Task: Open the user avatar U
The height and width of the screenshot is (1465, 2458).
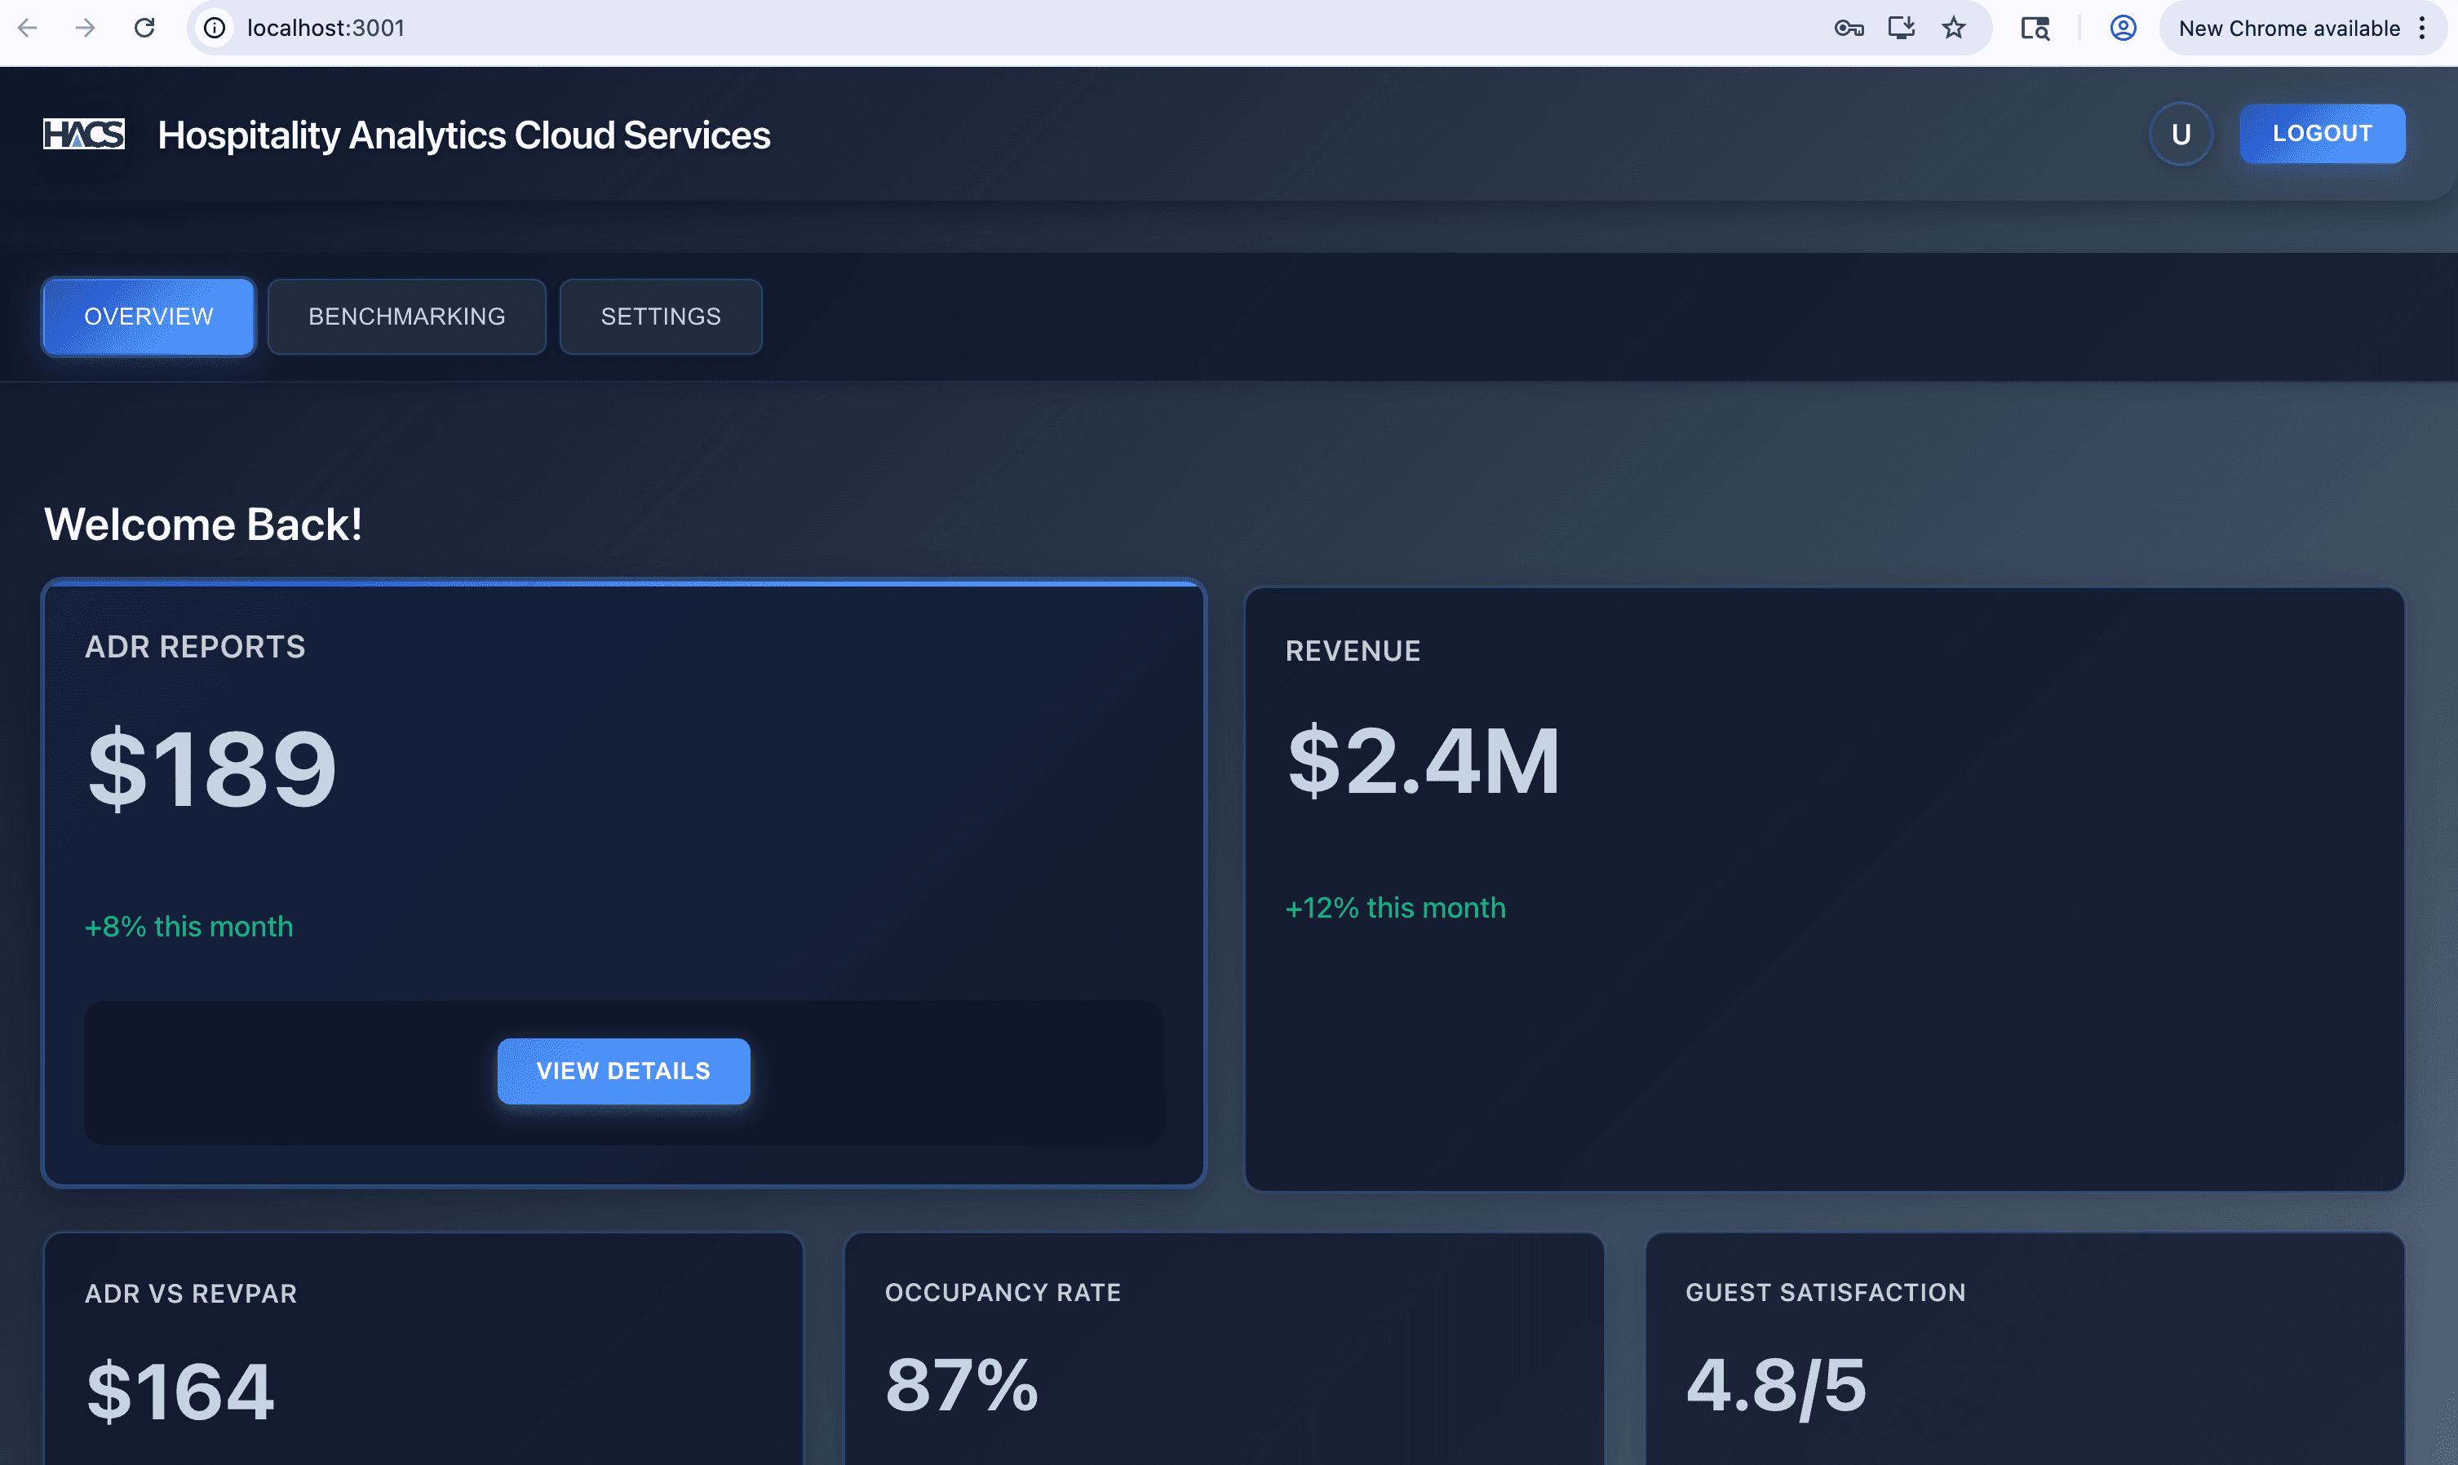Action: (2181, 135)
